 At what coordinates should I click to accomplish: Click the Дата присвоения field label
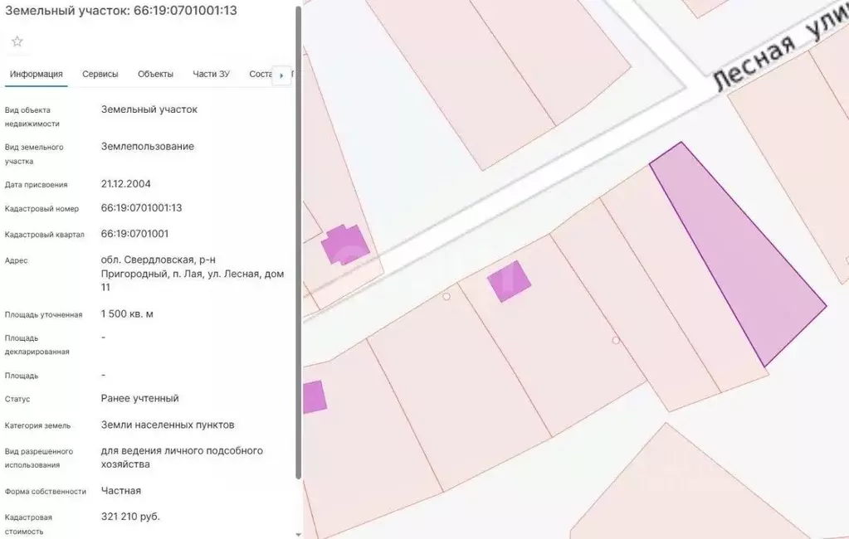click(36, 185)
